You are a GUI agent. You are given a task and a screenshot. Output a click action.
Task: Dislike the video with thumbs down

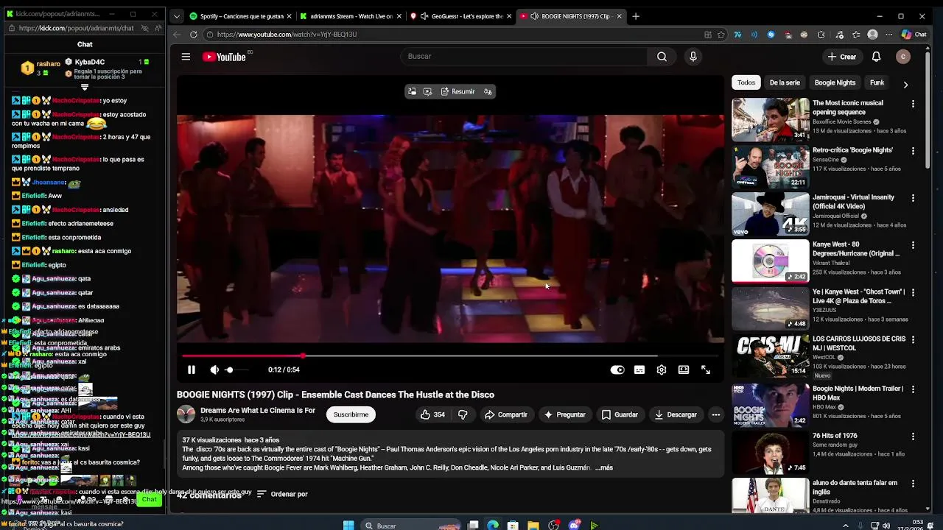(x=463, y=414)
